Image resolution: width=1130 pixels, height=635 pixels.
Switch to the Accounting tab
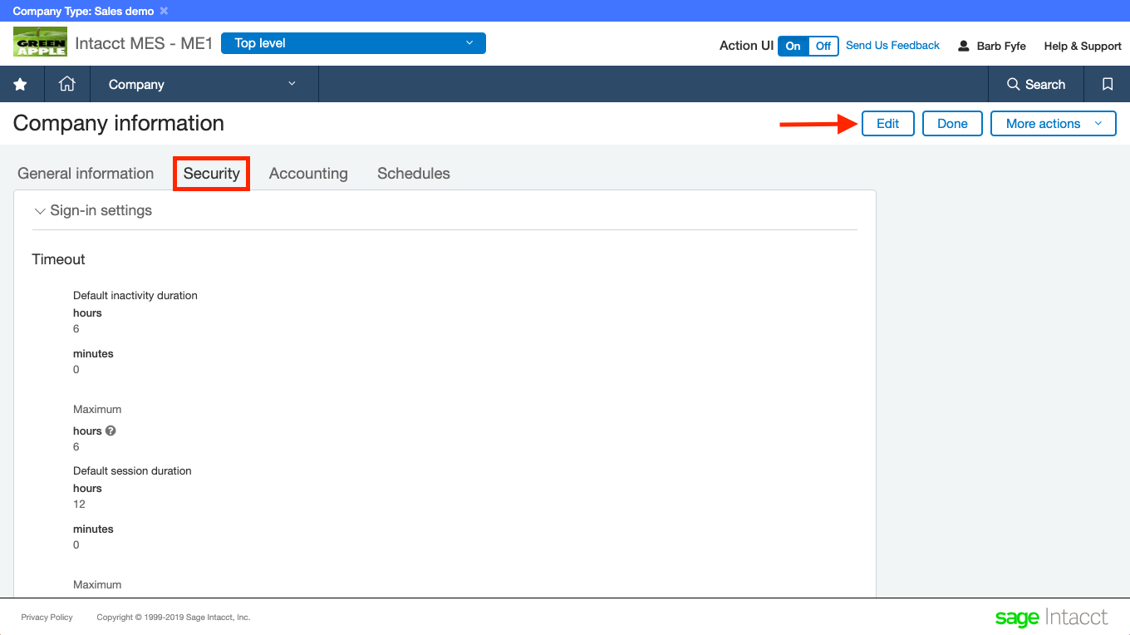(x=308, y=174)
